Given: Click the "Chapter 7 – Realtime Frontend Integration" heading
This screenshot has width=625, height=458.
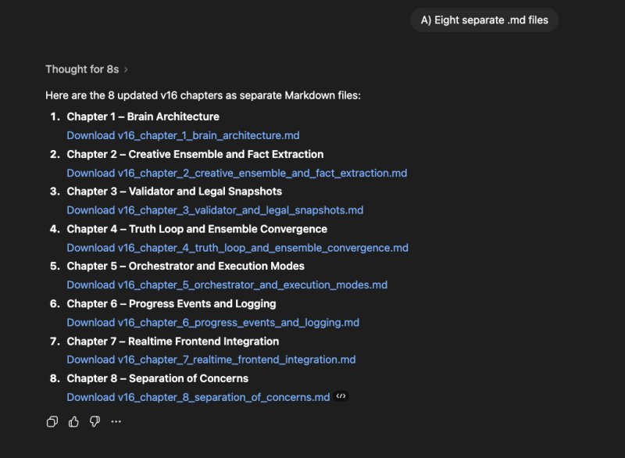Looking at the screenshot, I should 173,341.
